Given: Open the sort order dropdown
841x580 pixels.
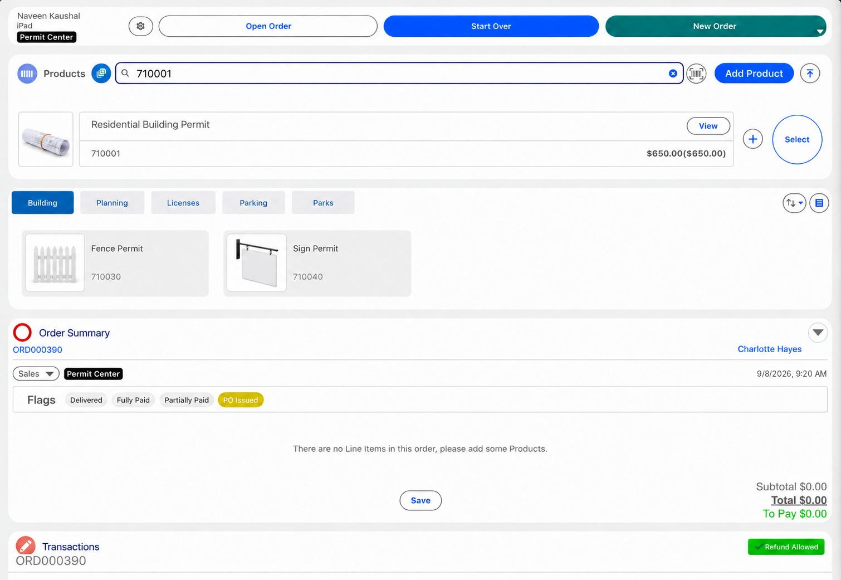Looking at the screenshot, I should pyautogui.click(x=794, y=203).
